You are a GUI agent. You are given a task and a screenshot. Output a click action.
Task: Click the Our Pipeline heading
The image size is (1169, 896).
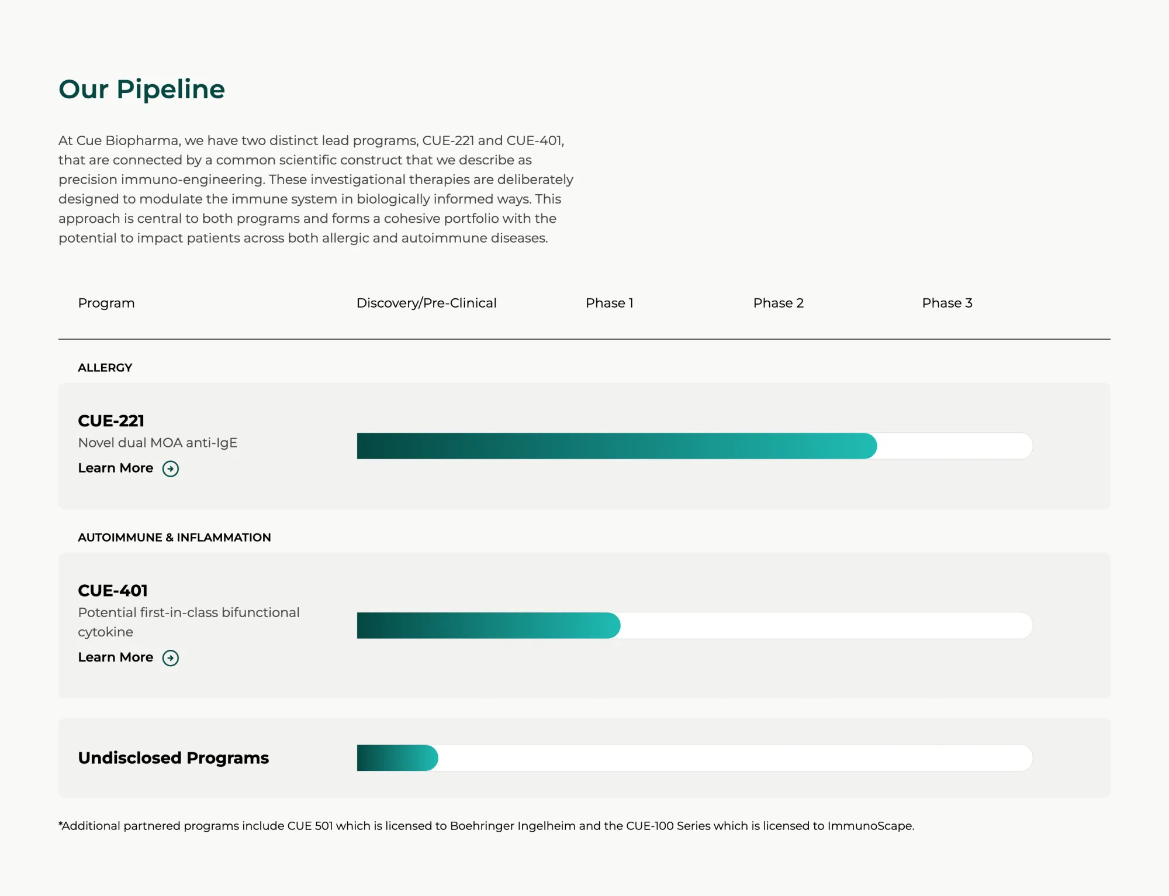click(x=141, y=89)
